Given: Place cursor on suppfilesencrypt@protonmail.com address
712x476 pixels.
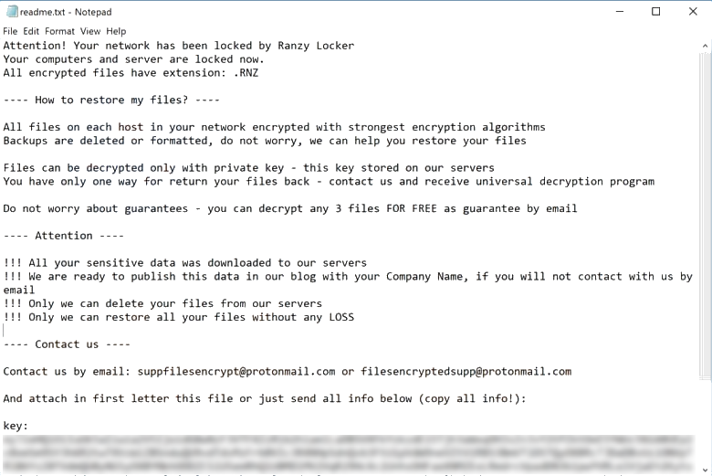Looking at the screenshot, I should coord(236,371).
